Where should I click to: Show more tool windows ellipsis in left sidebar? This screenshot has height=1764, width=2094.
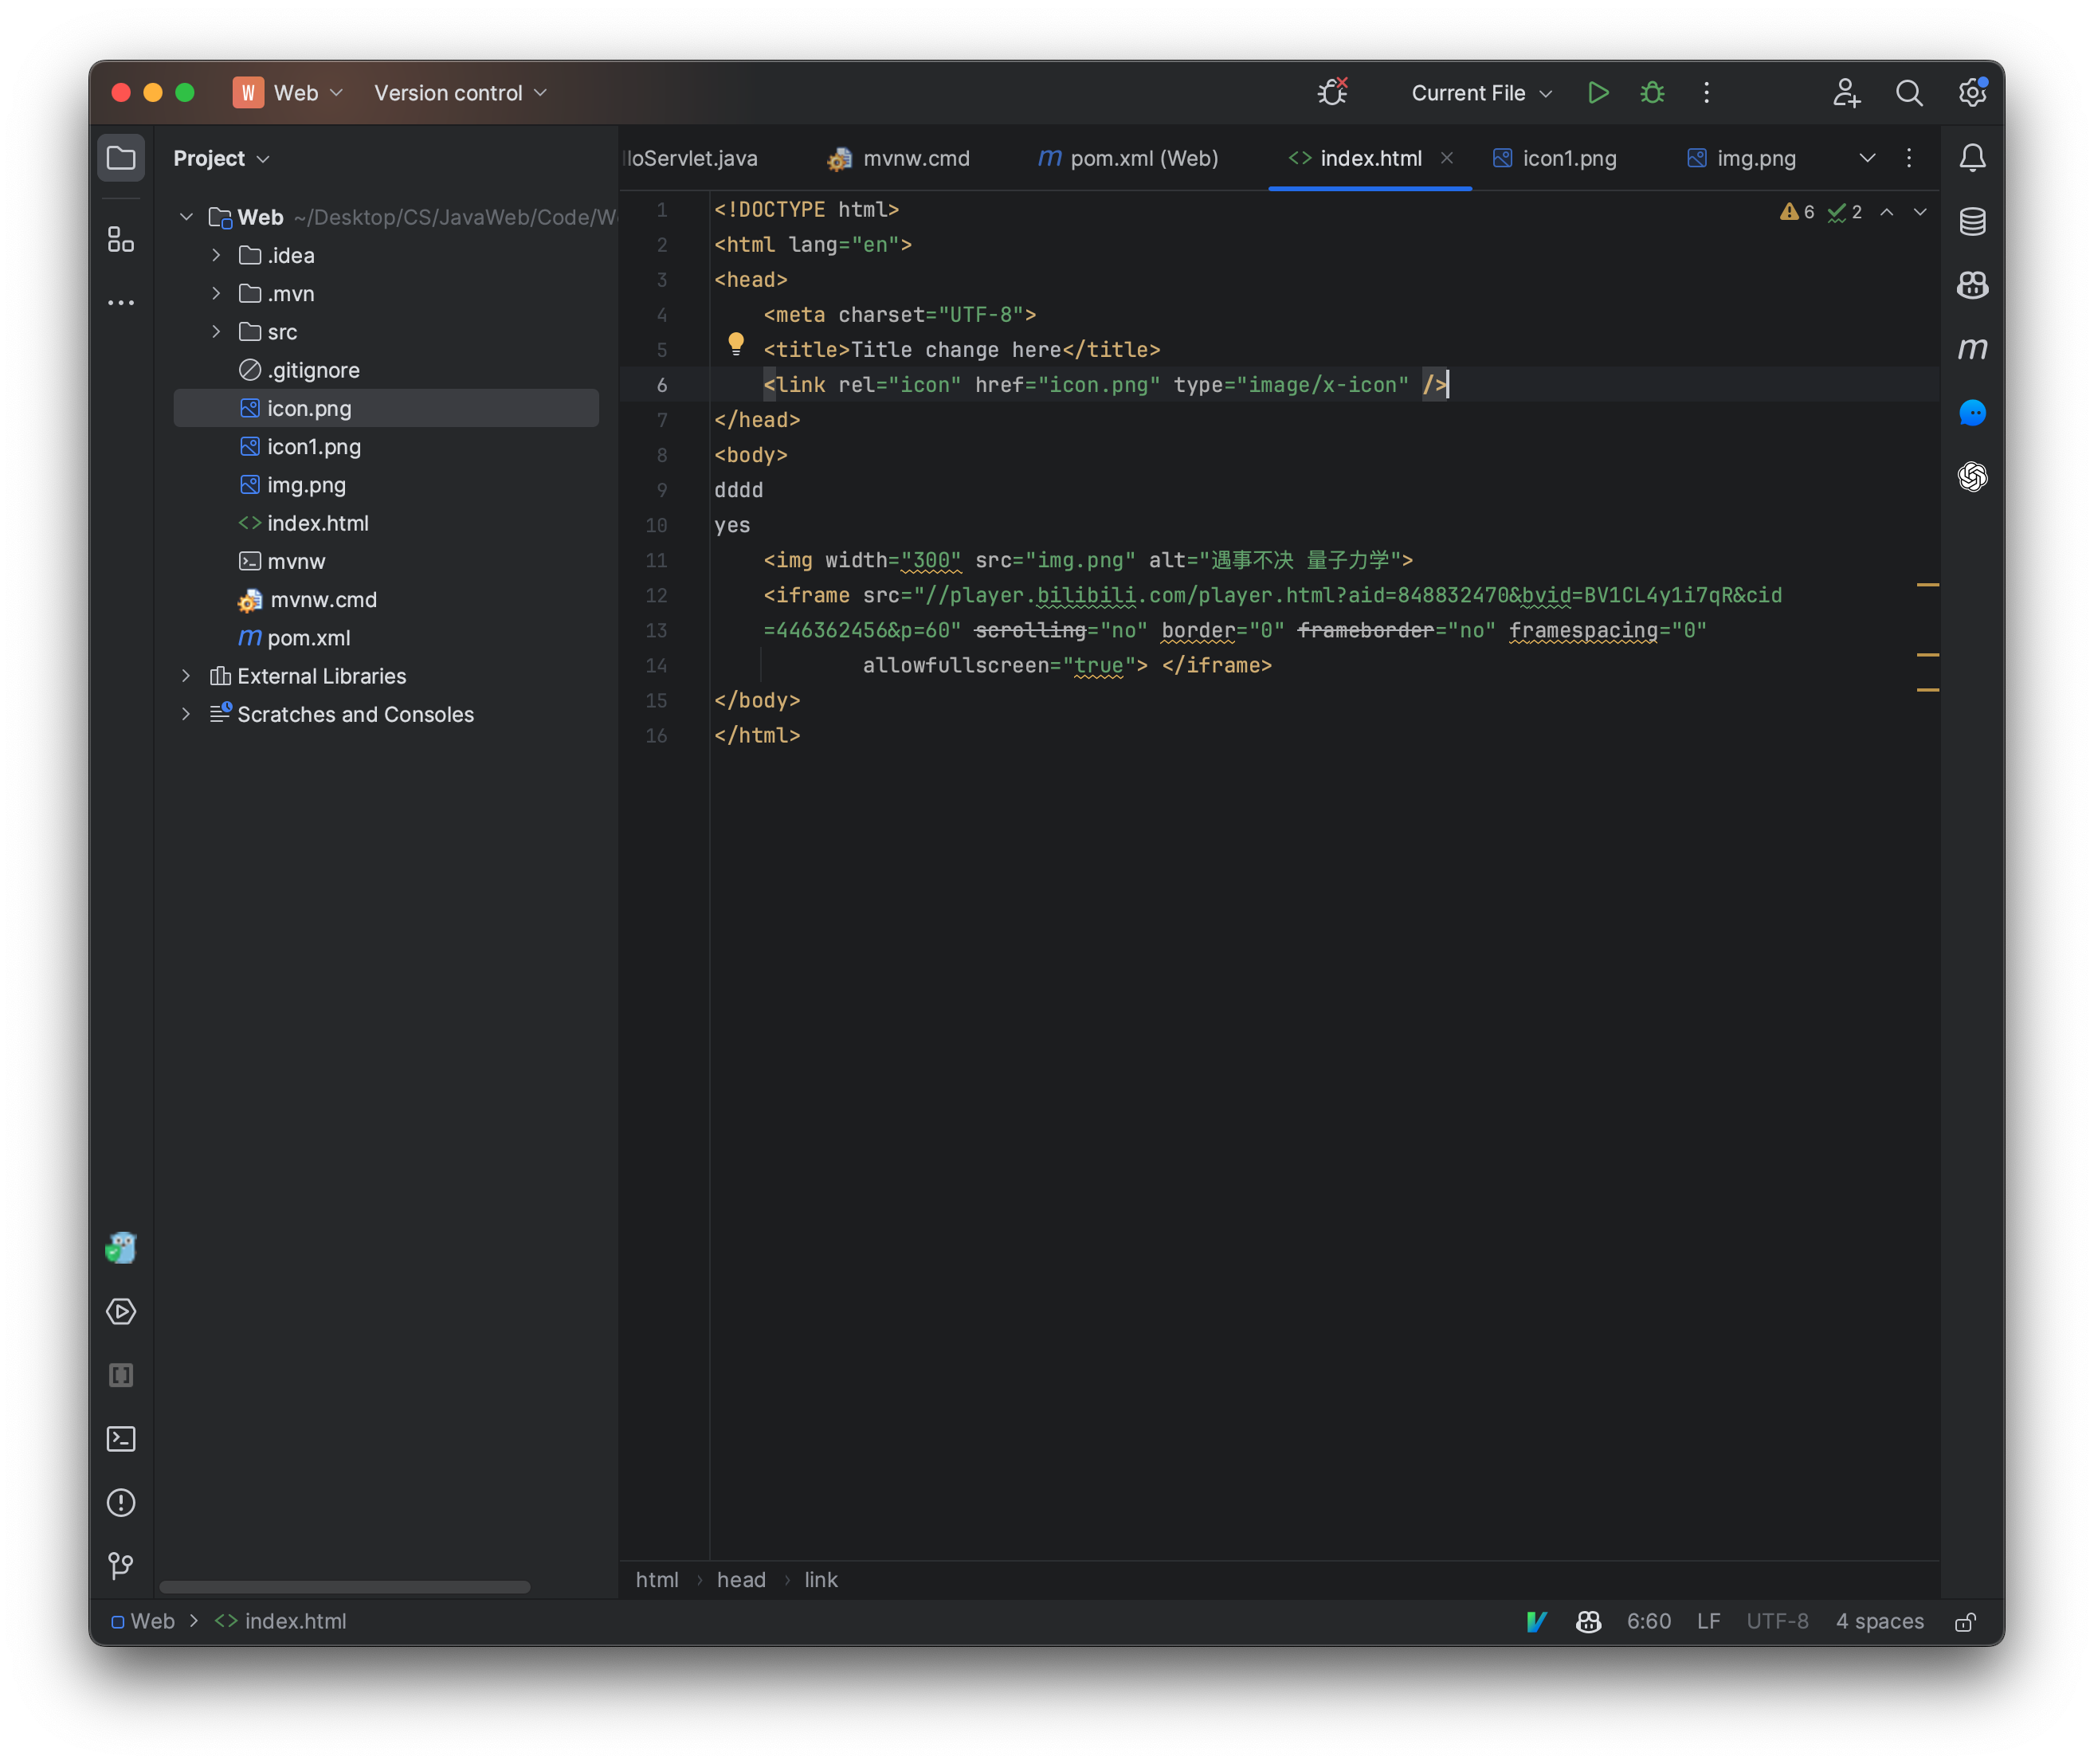(121, 302)
